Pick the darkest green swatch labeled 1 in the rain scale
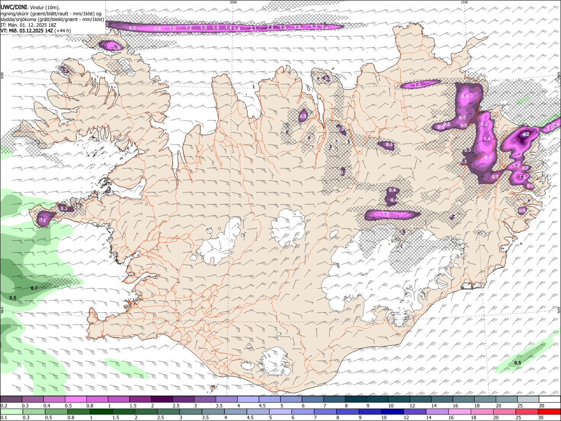 [x=101, y=411]
